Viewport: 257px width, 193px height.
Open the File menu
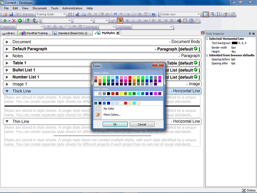pos(6,8)
